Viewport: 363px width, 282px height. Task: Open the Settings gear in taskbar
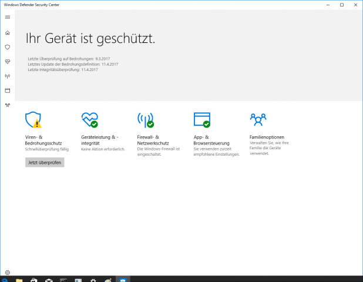(93, 280)
